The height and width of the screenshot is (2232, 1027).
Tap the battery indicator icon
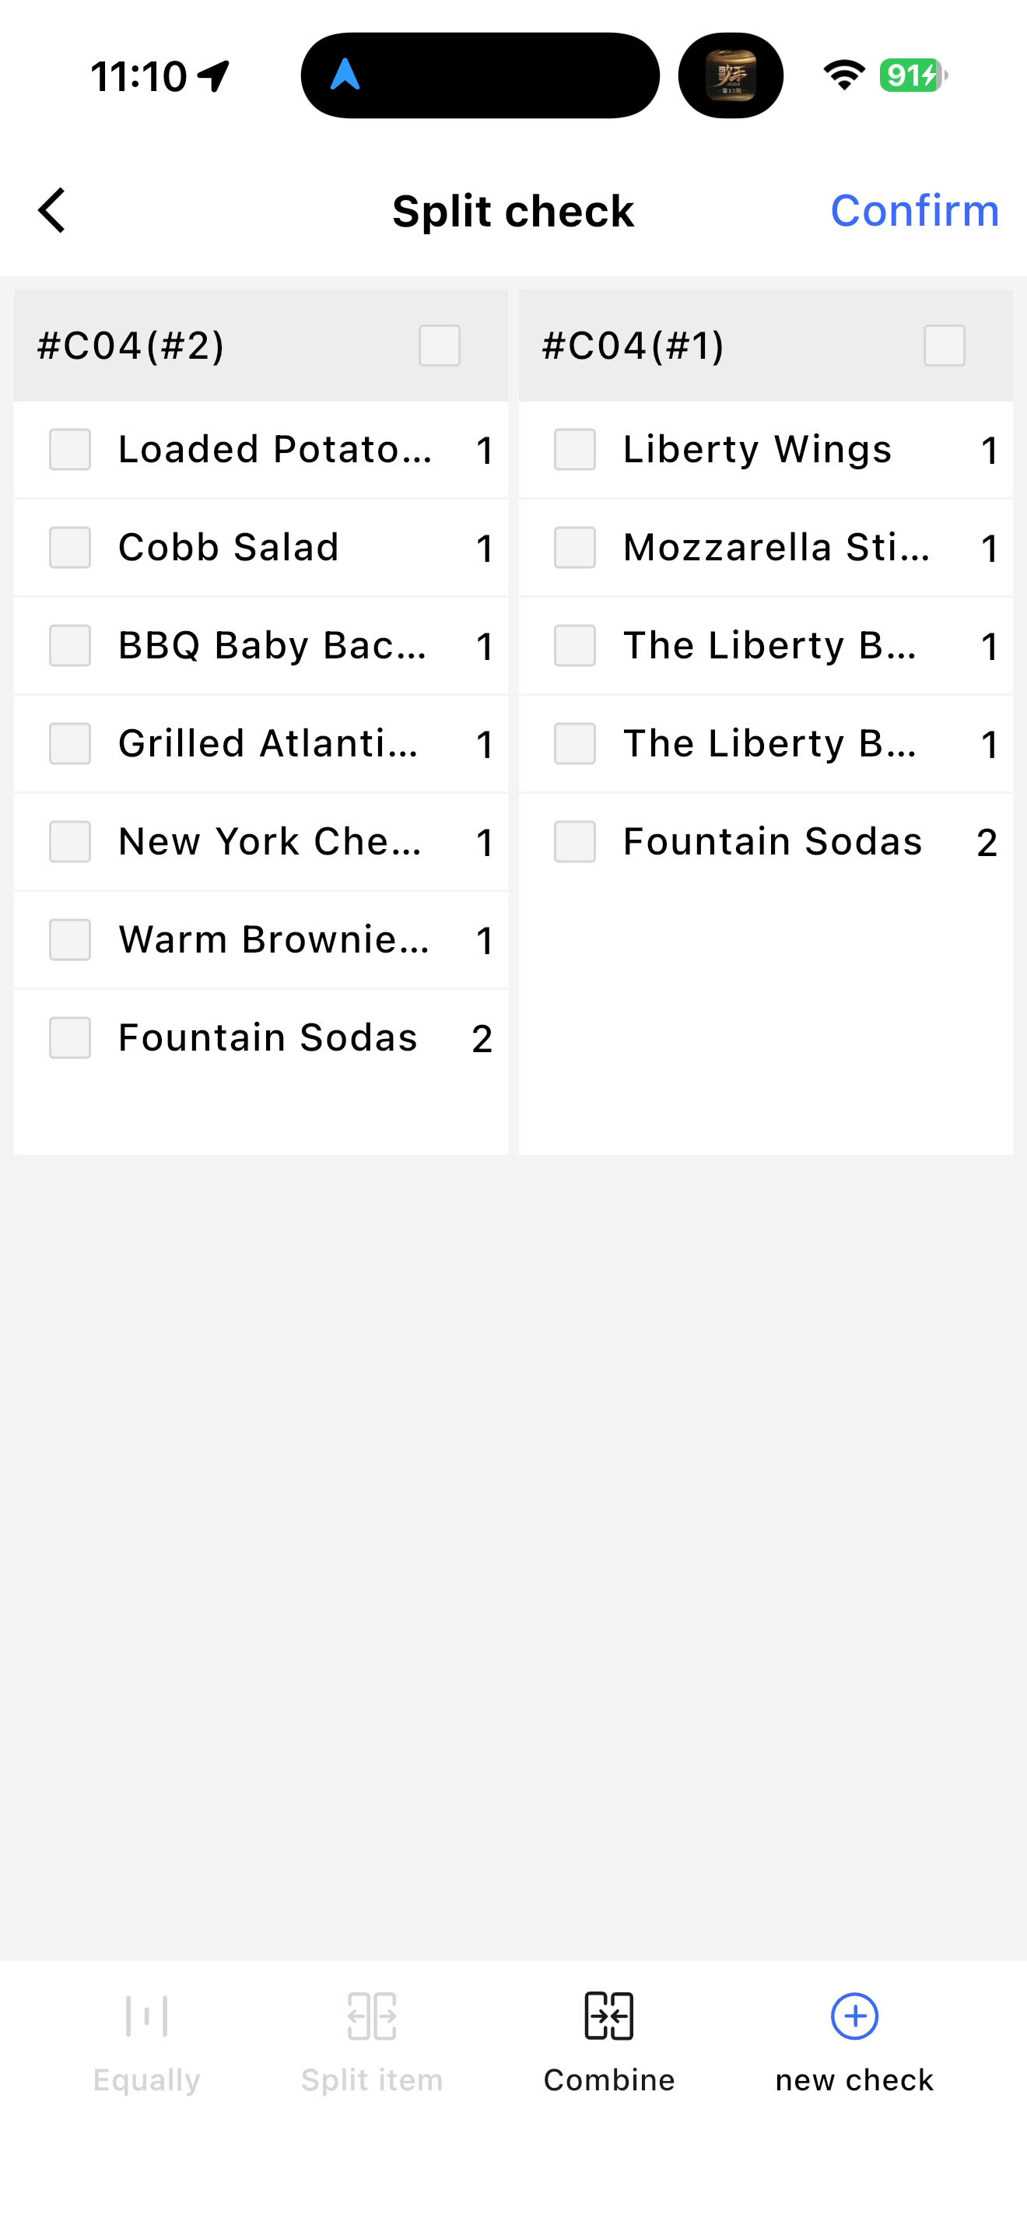(913, 75)
